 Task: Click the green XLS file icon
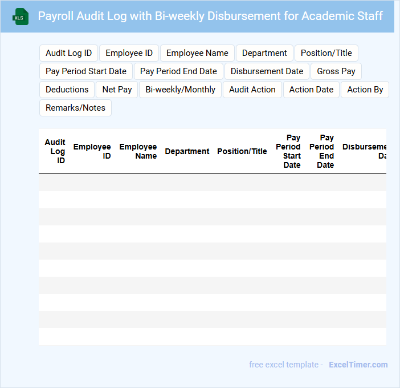click(21, 17)
